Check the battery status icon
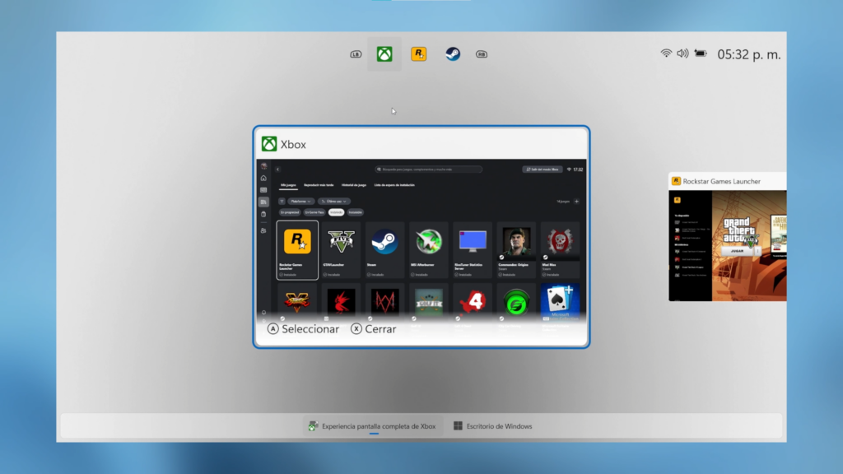This screenshot has width=843, height=474. click(701, 53)
